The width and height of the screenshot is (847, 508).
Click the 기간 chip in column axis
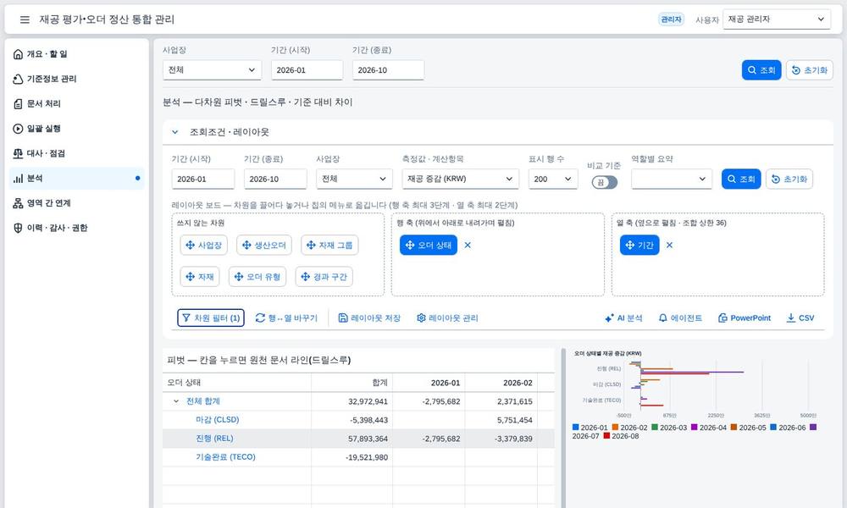639,245
